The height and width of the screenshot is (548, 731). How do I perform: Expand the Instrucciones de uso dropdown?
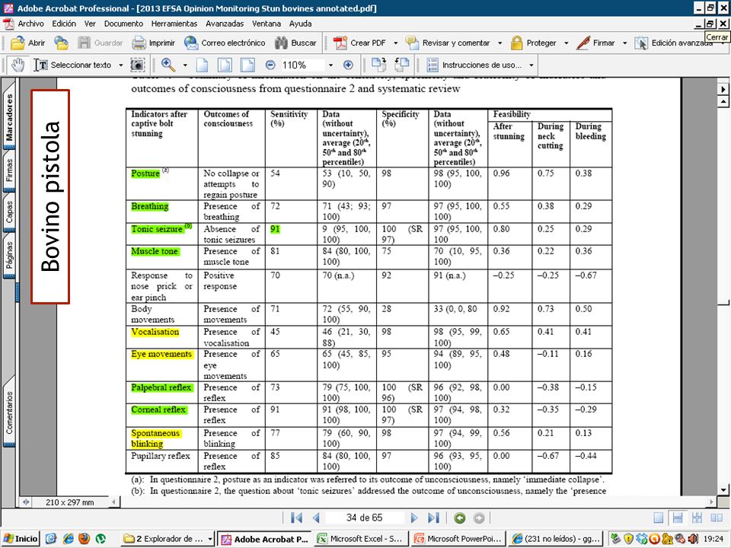[x=531, y=65]
